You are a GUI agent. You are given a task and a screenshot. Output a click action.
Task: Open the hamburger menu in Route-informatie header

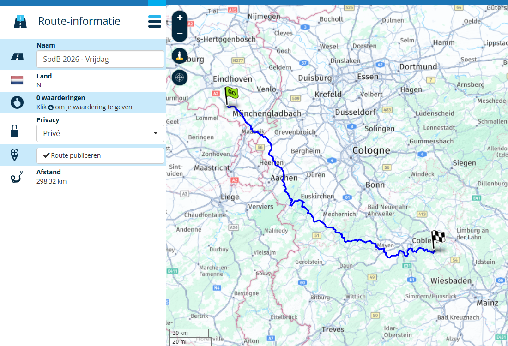pos(154,21)
